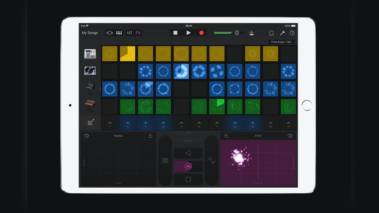This screenshot has height=213, width=379.
Task: Start the black synth loop in column 10
Action: [271, 89]
